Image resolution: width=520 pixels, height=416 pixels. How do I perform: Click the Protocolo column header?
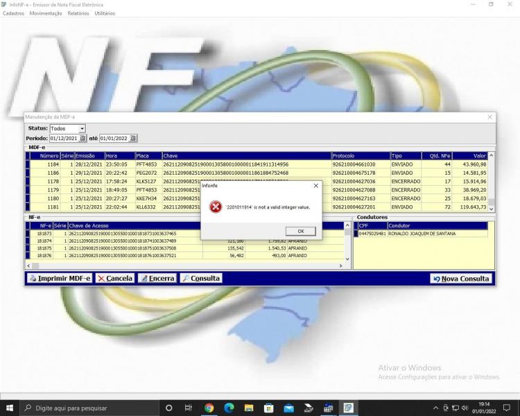361,155
